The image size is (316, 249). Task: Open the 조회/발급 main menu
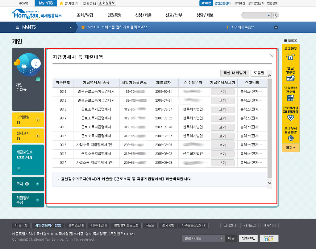click(85, 15)
